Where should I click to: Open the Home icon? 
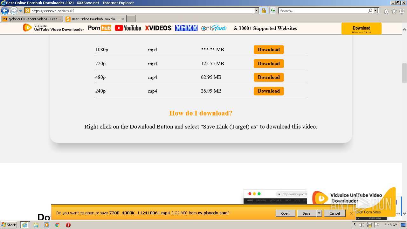coord(386,11)
